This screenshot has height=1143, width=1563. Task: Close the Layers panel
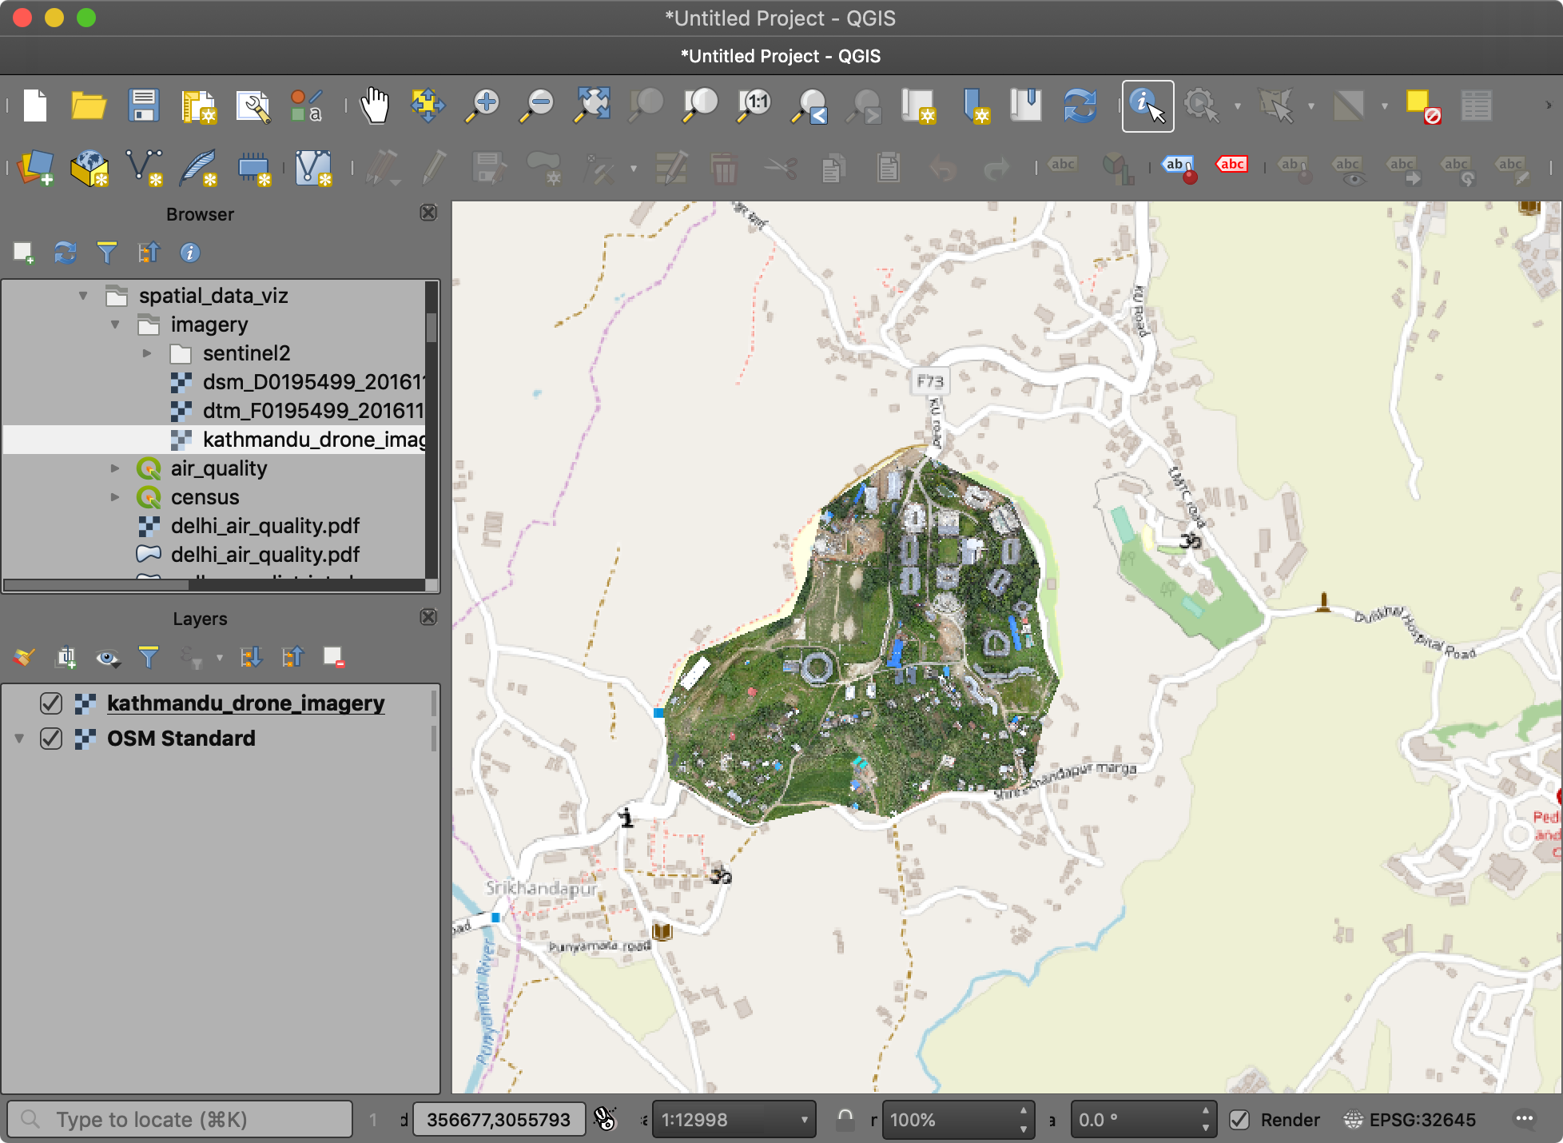pyautogui.click(x=428, y=618)
